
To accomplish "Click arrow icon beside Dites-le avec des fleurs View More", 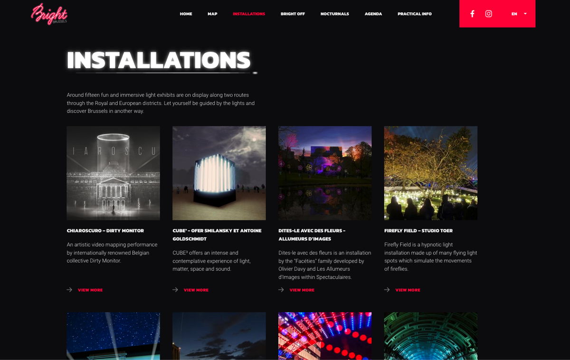I will click(281, 290).
